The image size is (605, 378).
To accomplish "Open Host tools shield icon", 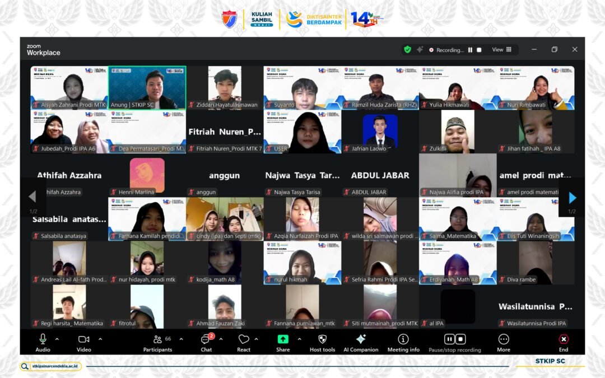I will tap(322, 339).
